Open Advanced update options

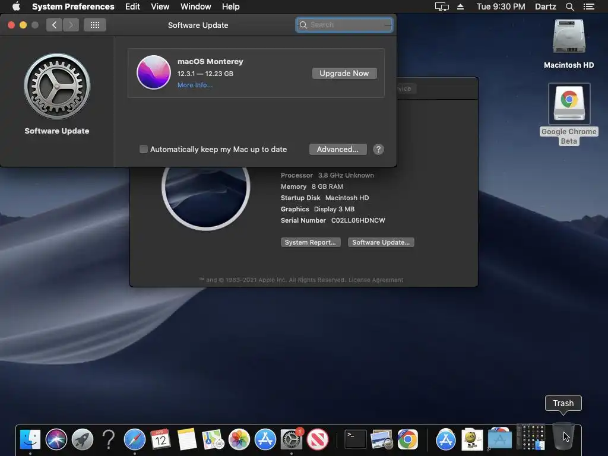[338, 149]
